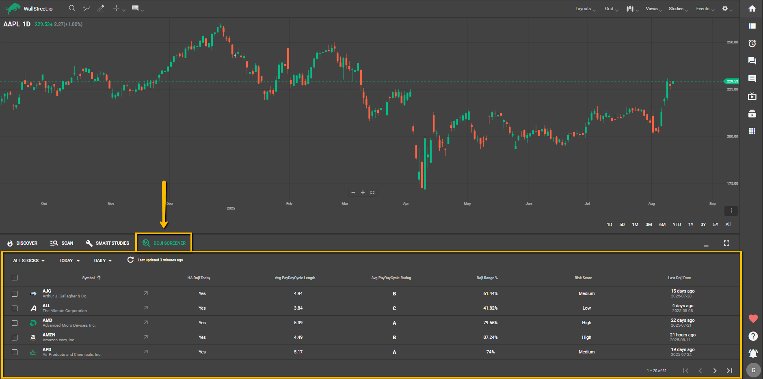Open the TODAY filter dropdown
The height and width of the screenshot is (379, 763).
69,261
